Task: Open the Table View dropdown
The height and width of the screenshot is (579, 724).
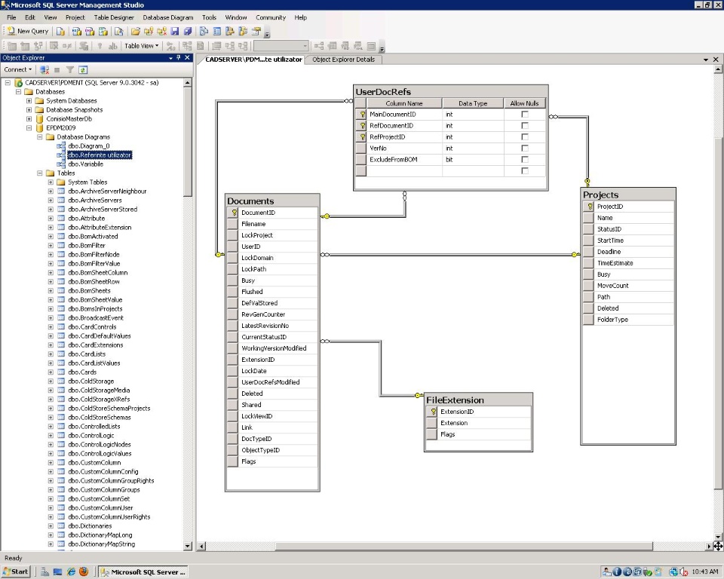Action: coord(141,46)
